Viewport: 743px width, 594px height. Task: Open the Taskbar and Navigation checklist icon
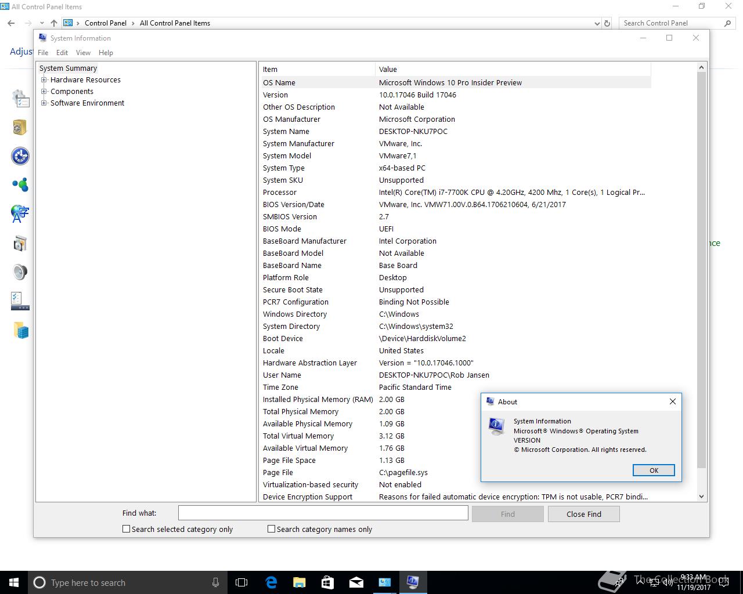point(20,300)
